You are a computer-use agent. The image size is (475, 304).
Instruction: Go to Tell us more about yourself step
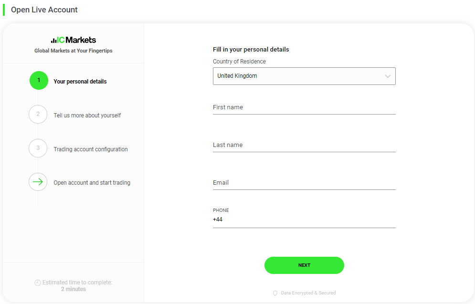click(87, 115)
